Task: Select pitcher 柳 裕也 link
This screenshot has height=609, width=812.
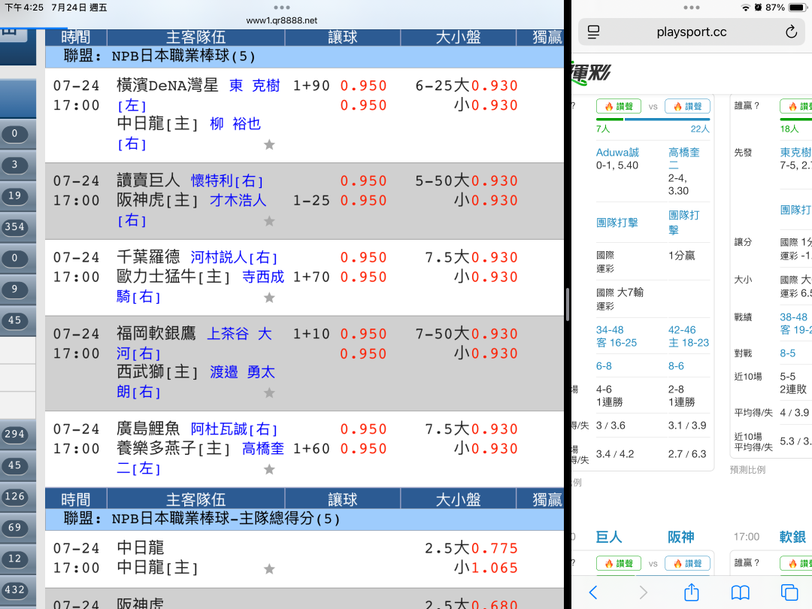Action: [x=235, y=124]
